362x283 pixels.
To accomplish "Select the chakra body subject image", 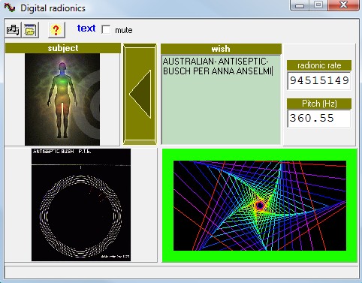I will [x=62, y=99].
